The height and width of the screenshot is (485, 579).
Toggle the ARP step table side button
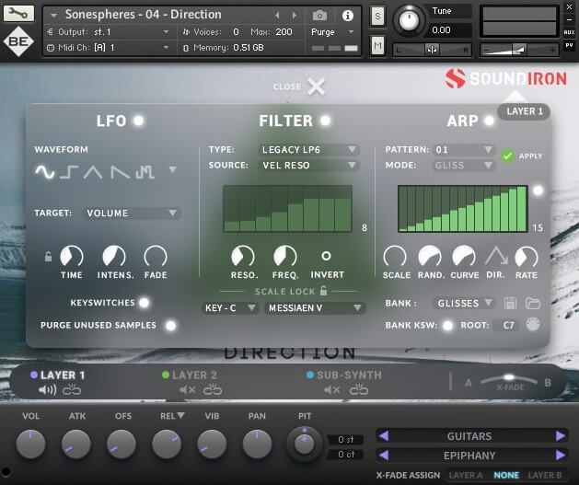tap(538, 191)
